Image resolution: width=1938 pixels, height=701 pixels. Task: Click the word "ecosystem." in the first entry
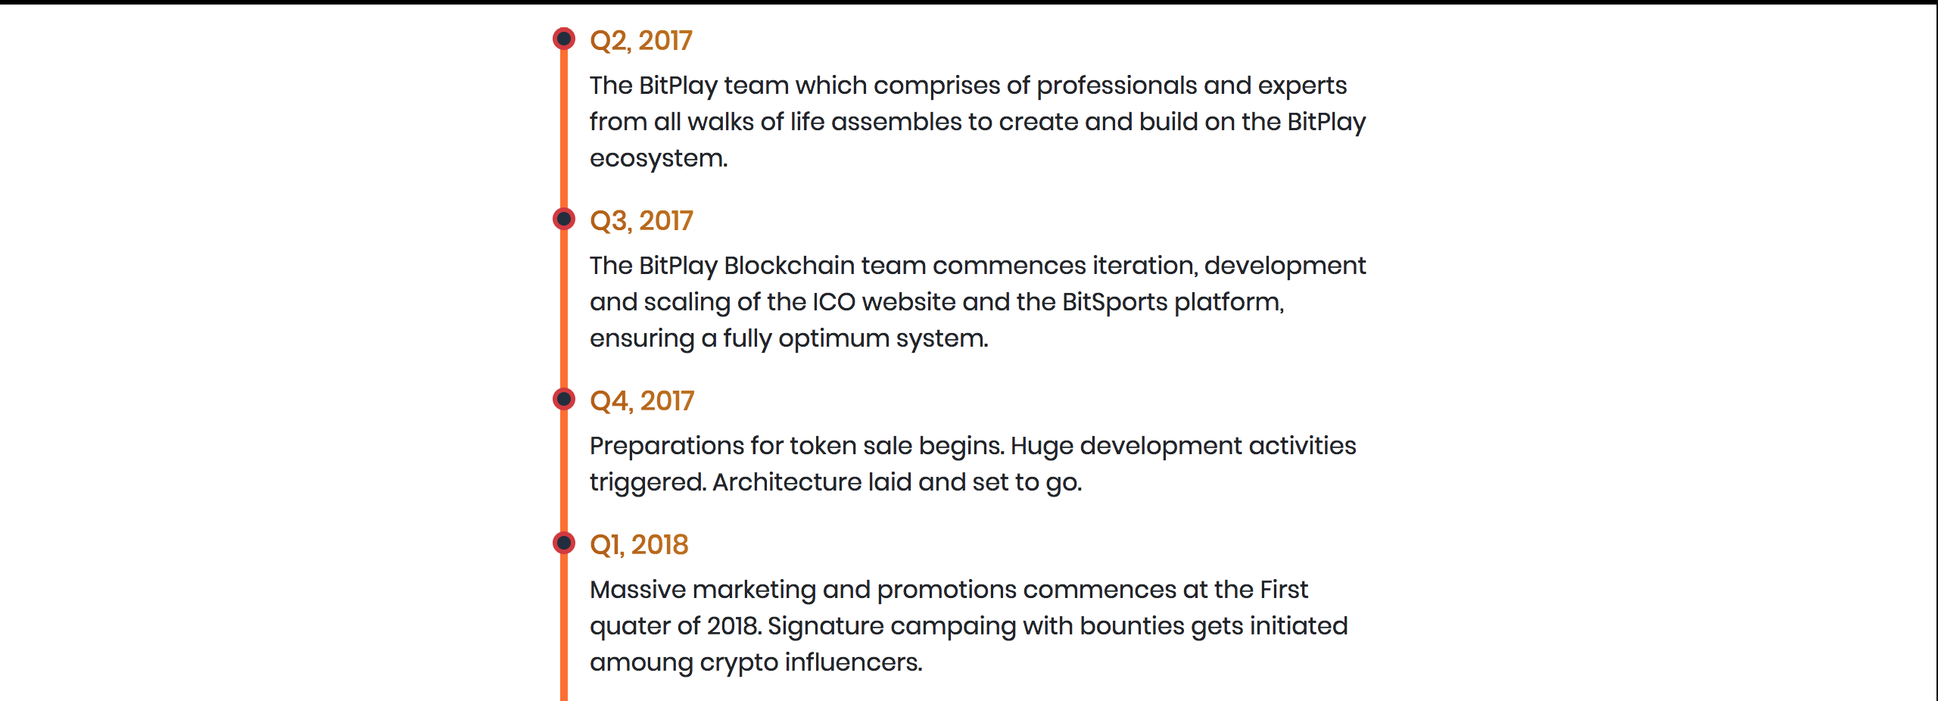click(x=659, y=159)
